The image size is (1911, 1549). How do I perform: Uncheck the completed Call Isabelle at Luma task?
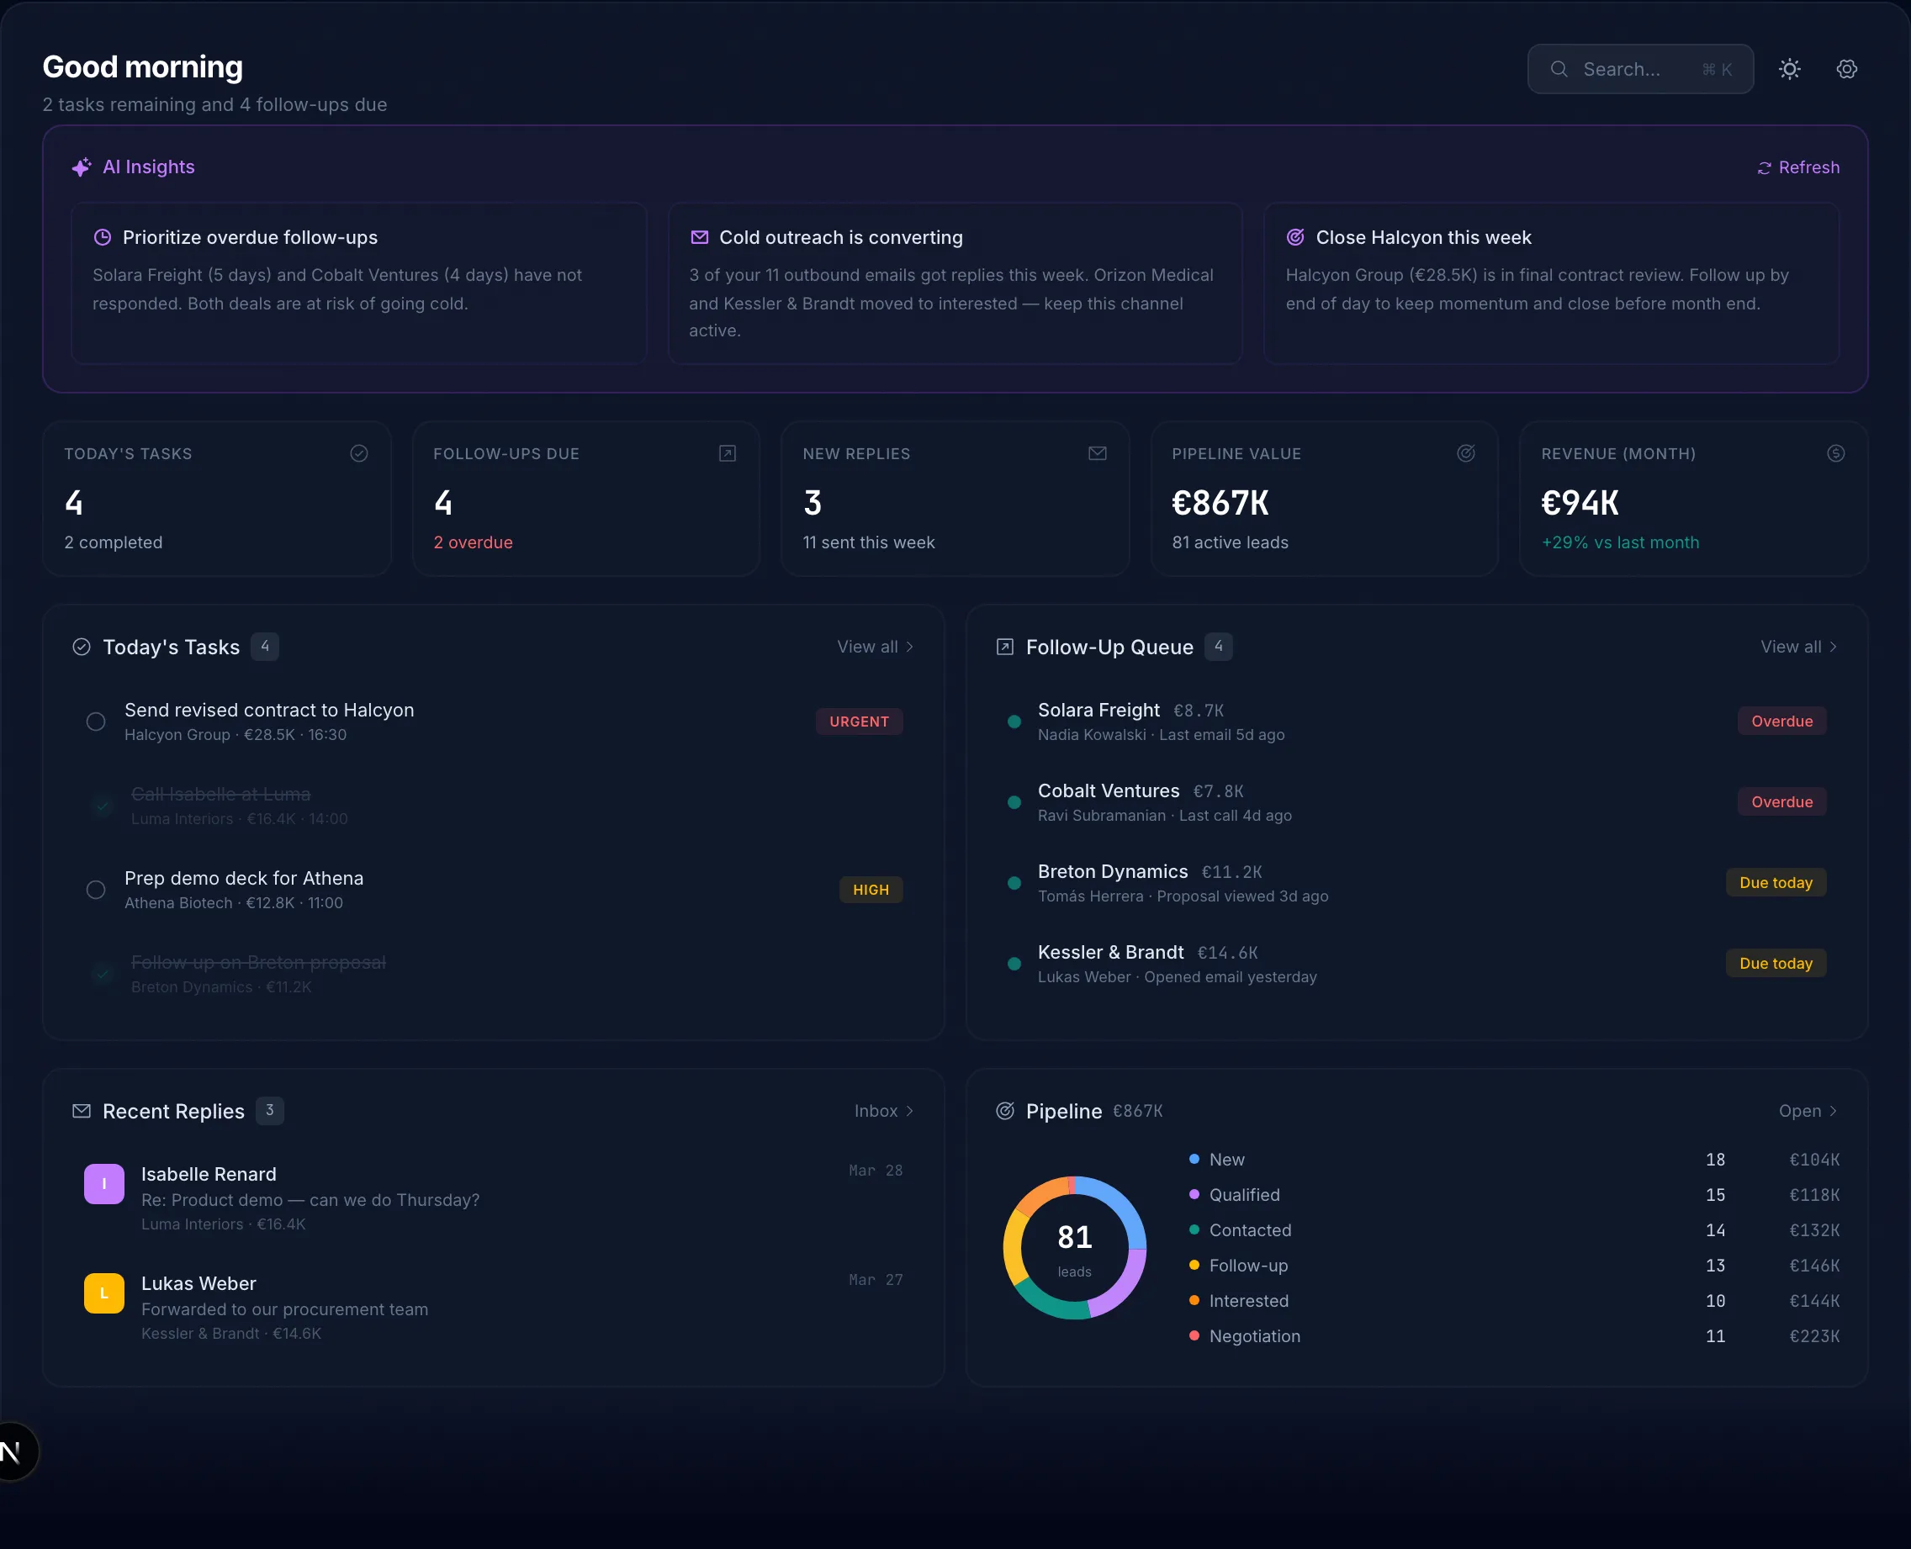point(101,806)
